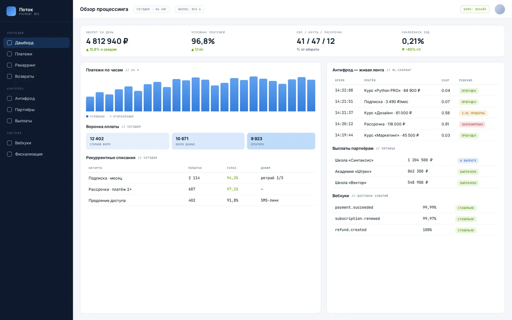512x320 pixels.
Task: Click the ПРОПУЩЕН badge at 14:22:08
Action: [x=469, y=91]
